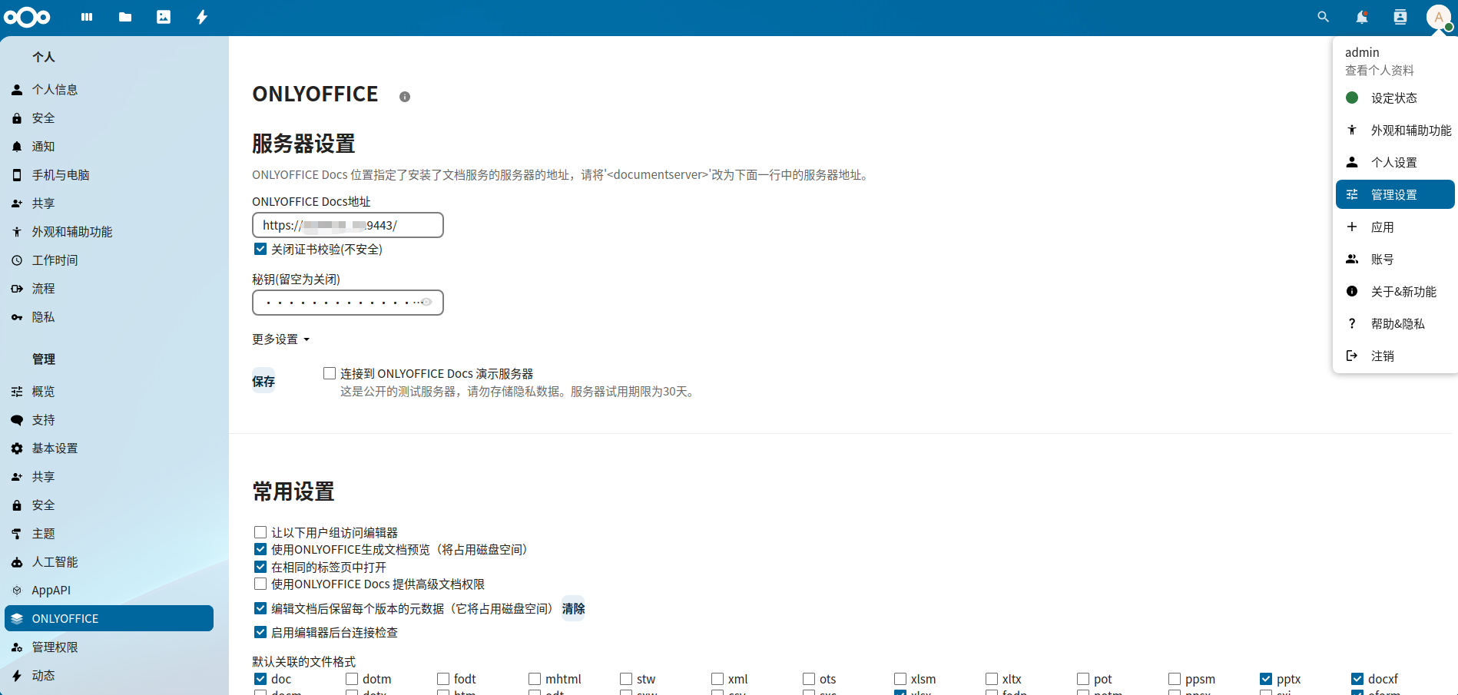Open the Dashboard app icon

tap(87, 17)
